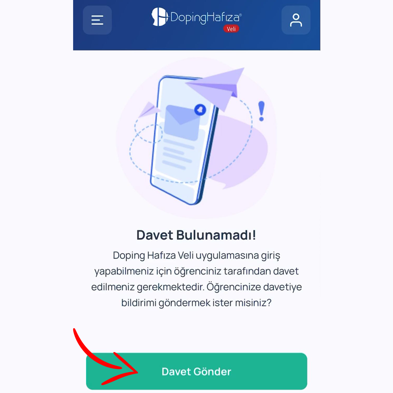Viewport: 393px width, 393px height.
Task: Click the text 'bildirimi göndermek ister misiniz?'
Action: (196, 303)
